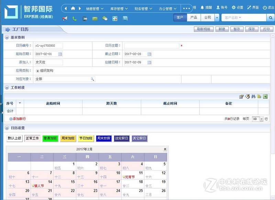275x200 pixels.
Task: Open calendar picker for 创建日期
Action: click(149, 62)
